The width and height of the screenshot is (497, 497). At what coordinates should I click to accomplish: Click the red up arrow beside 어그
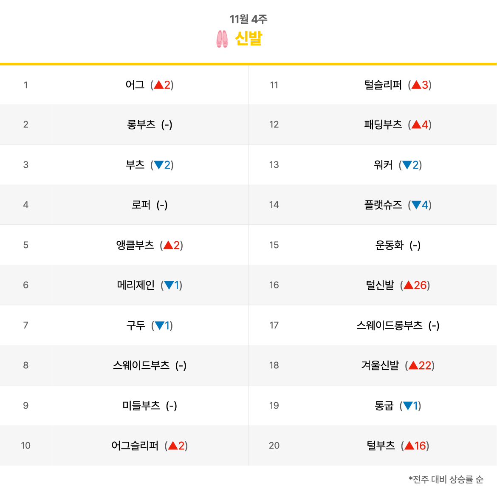coord(158,85)
